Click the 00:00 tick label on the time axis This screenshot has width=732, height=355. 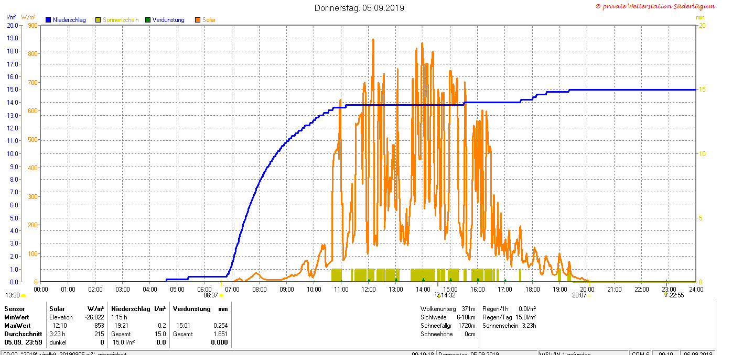(41, 289)
